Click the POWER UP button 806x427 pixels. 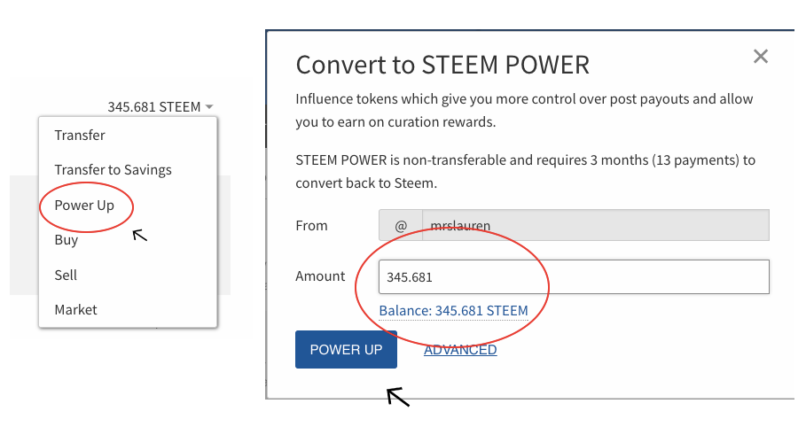pyautogui.click(x=346, y=349)
